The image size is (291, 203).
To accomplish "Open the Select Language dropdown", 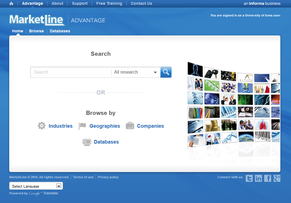I will (x=36, y=186).
